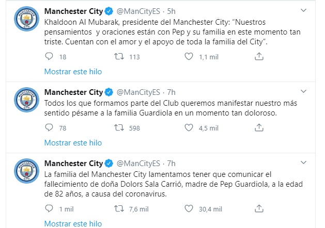Screen dimensions: 325x228
Task: Reply to the tweet with 78 replies
Action: click(49, 127)
